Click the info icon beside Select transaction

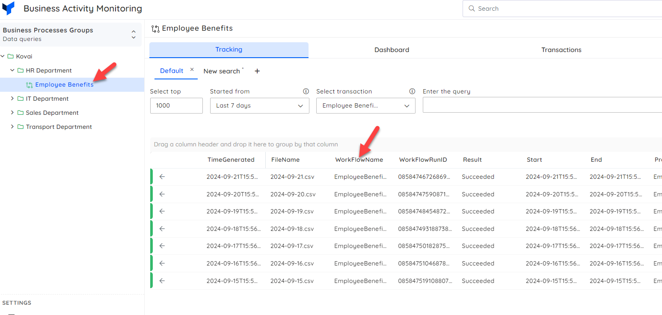(x=412, y=91)
